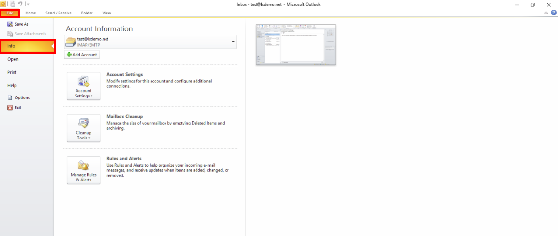Click the Add Account button
Image resolution: width=559 pixels, height=236 pixels.
click(x=82, y=55)
